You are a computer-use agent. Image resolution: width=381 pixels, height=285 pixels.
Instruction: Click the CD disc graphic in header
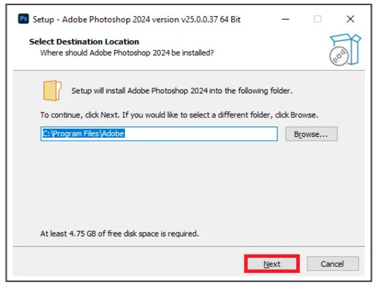pos(339,56)
